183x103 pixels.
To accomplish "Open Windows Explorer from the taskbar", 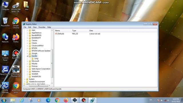I will coord(13,100).
